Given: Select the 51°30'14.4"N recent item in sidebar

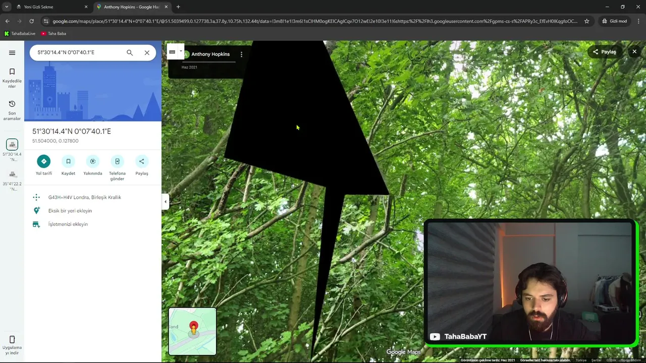Looking at the screenshot, I should (12, 150).
